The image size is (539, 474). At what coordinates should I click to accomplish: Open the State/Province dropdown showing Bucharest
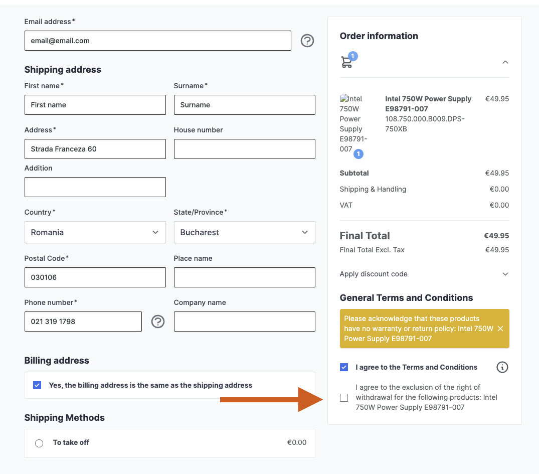pyautogui.click(x=244, y=232)
